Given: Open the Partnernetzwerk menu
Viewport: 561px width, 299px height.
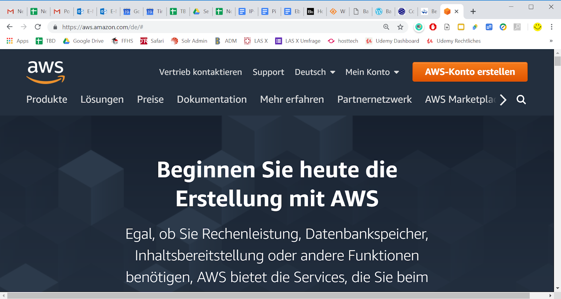Looking at the screenshot, I should [374, 99].
